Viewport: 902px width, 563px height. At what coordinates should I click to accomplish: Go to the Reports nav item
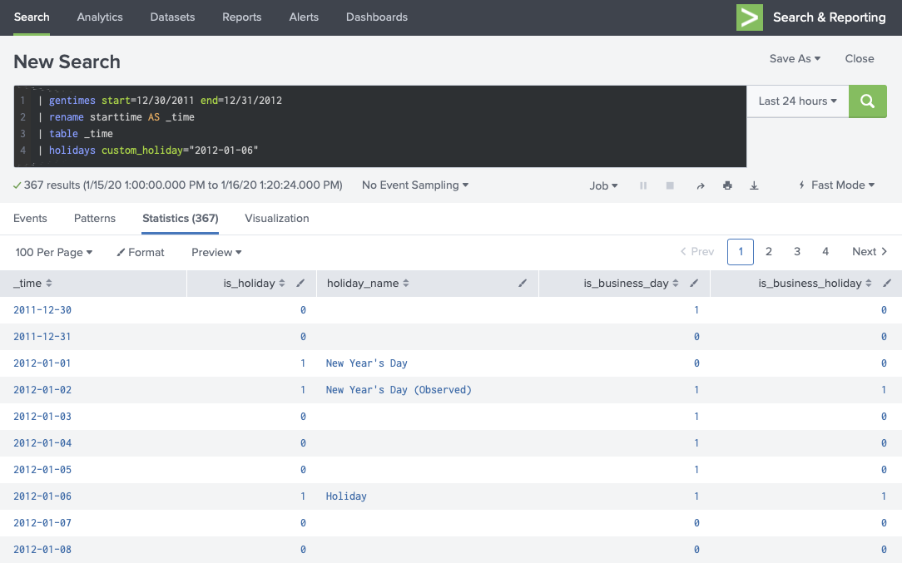241,17
